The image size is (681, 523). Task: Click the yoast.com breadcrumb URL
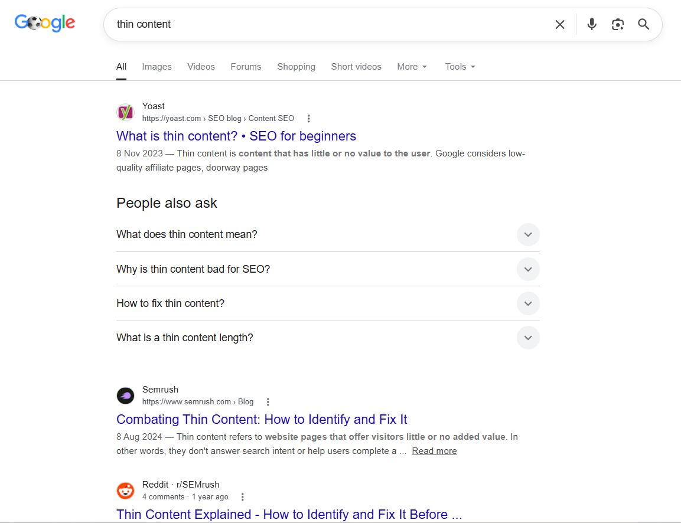tap(218, 119)
